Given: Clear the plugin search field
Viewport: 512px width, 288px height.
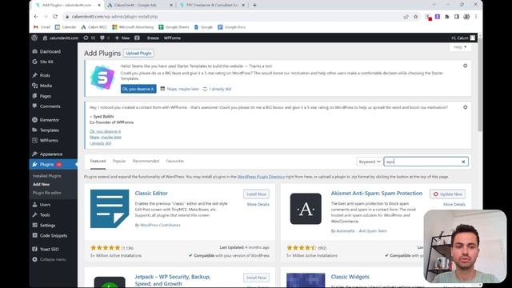Looking at the screenshot, I should [x=463, y=162].
